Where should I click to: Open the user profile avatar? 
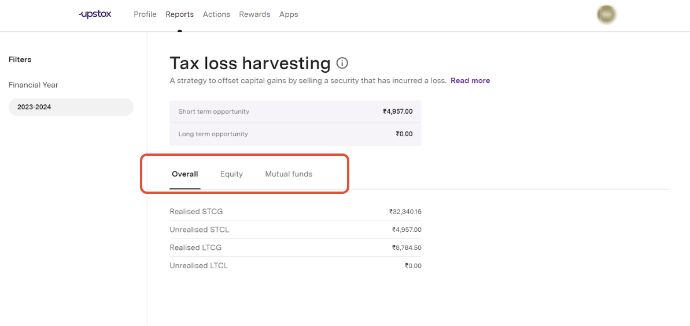(x=606, y=14)
